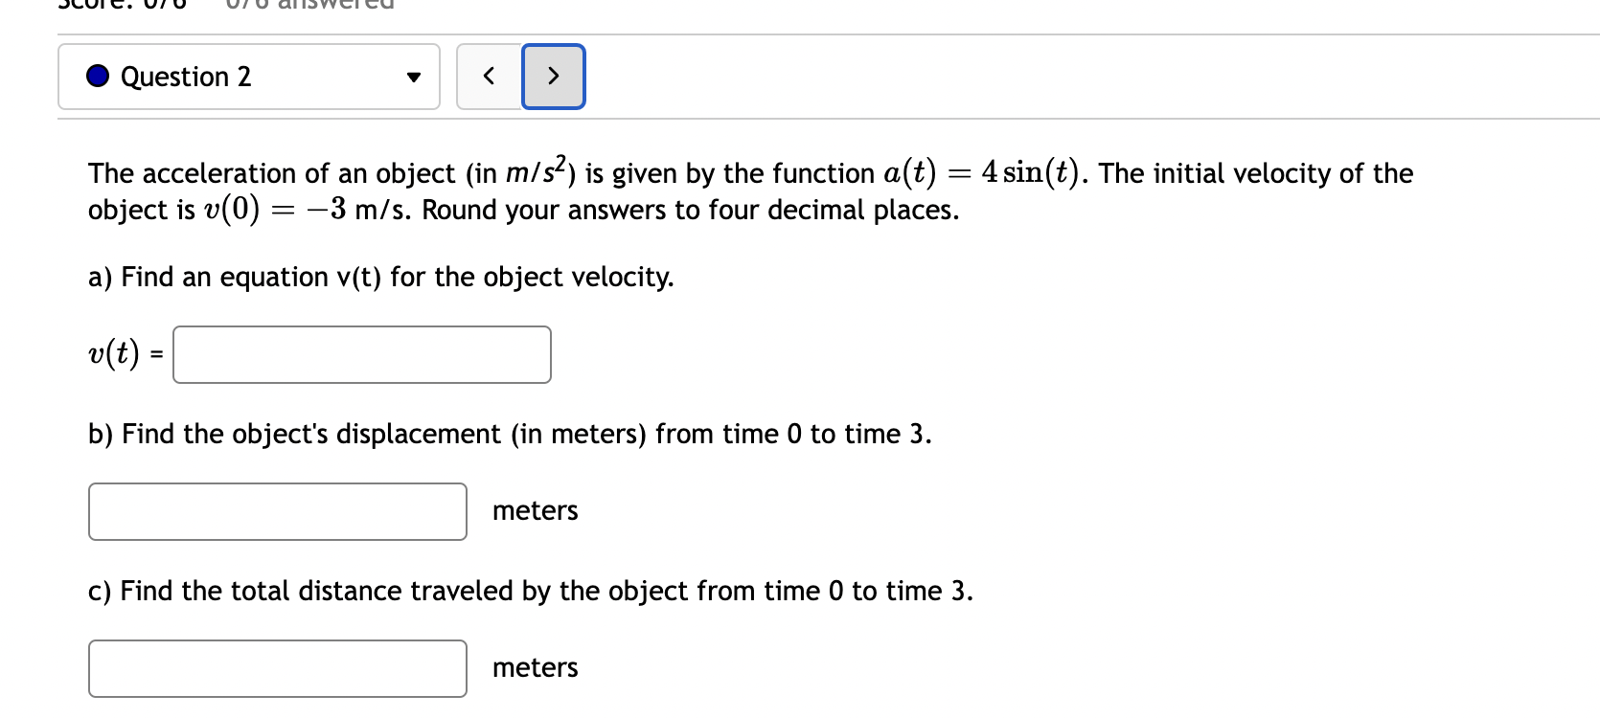
Task: Click the total distance answer box for part c
Action: [x=277, y=668]
